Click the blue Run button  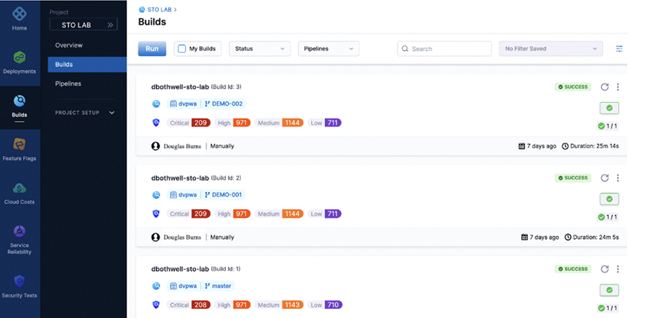tap(152, 49)
